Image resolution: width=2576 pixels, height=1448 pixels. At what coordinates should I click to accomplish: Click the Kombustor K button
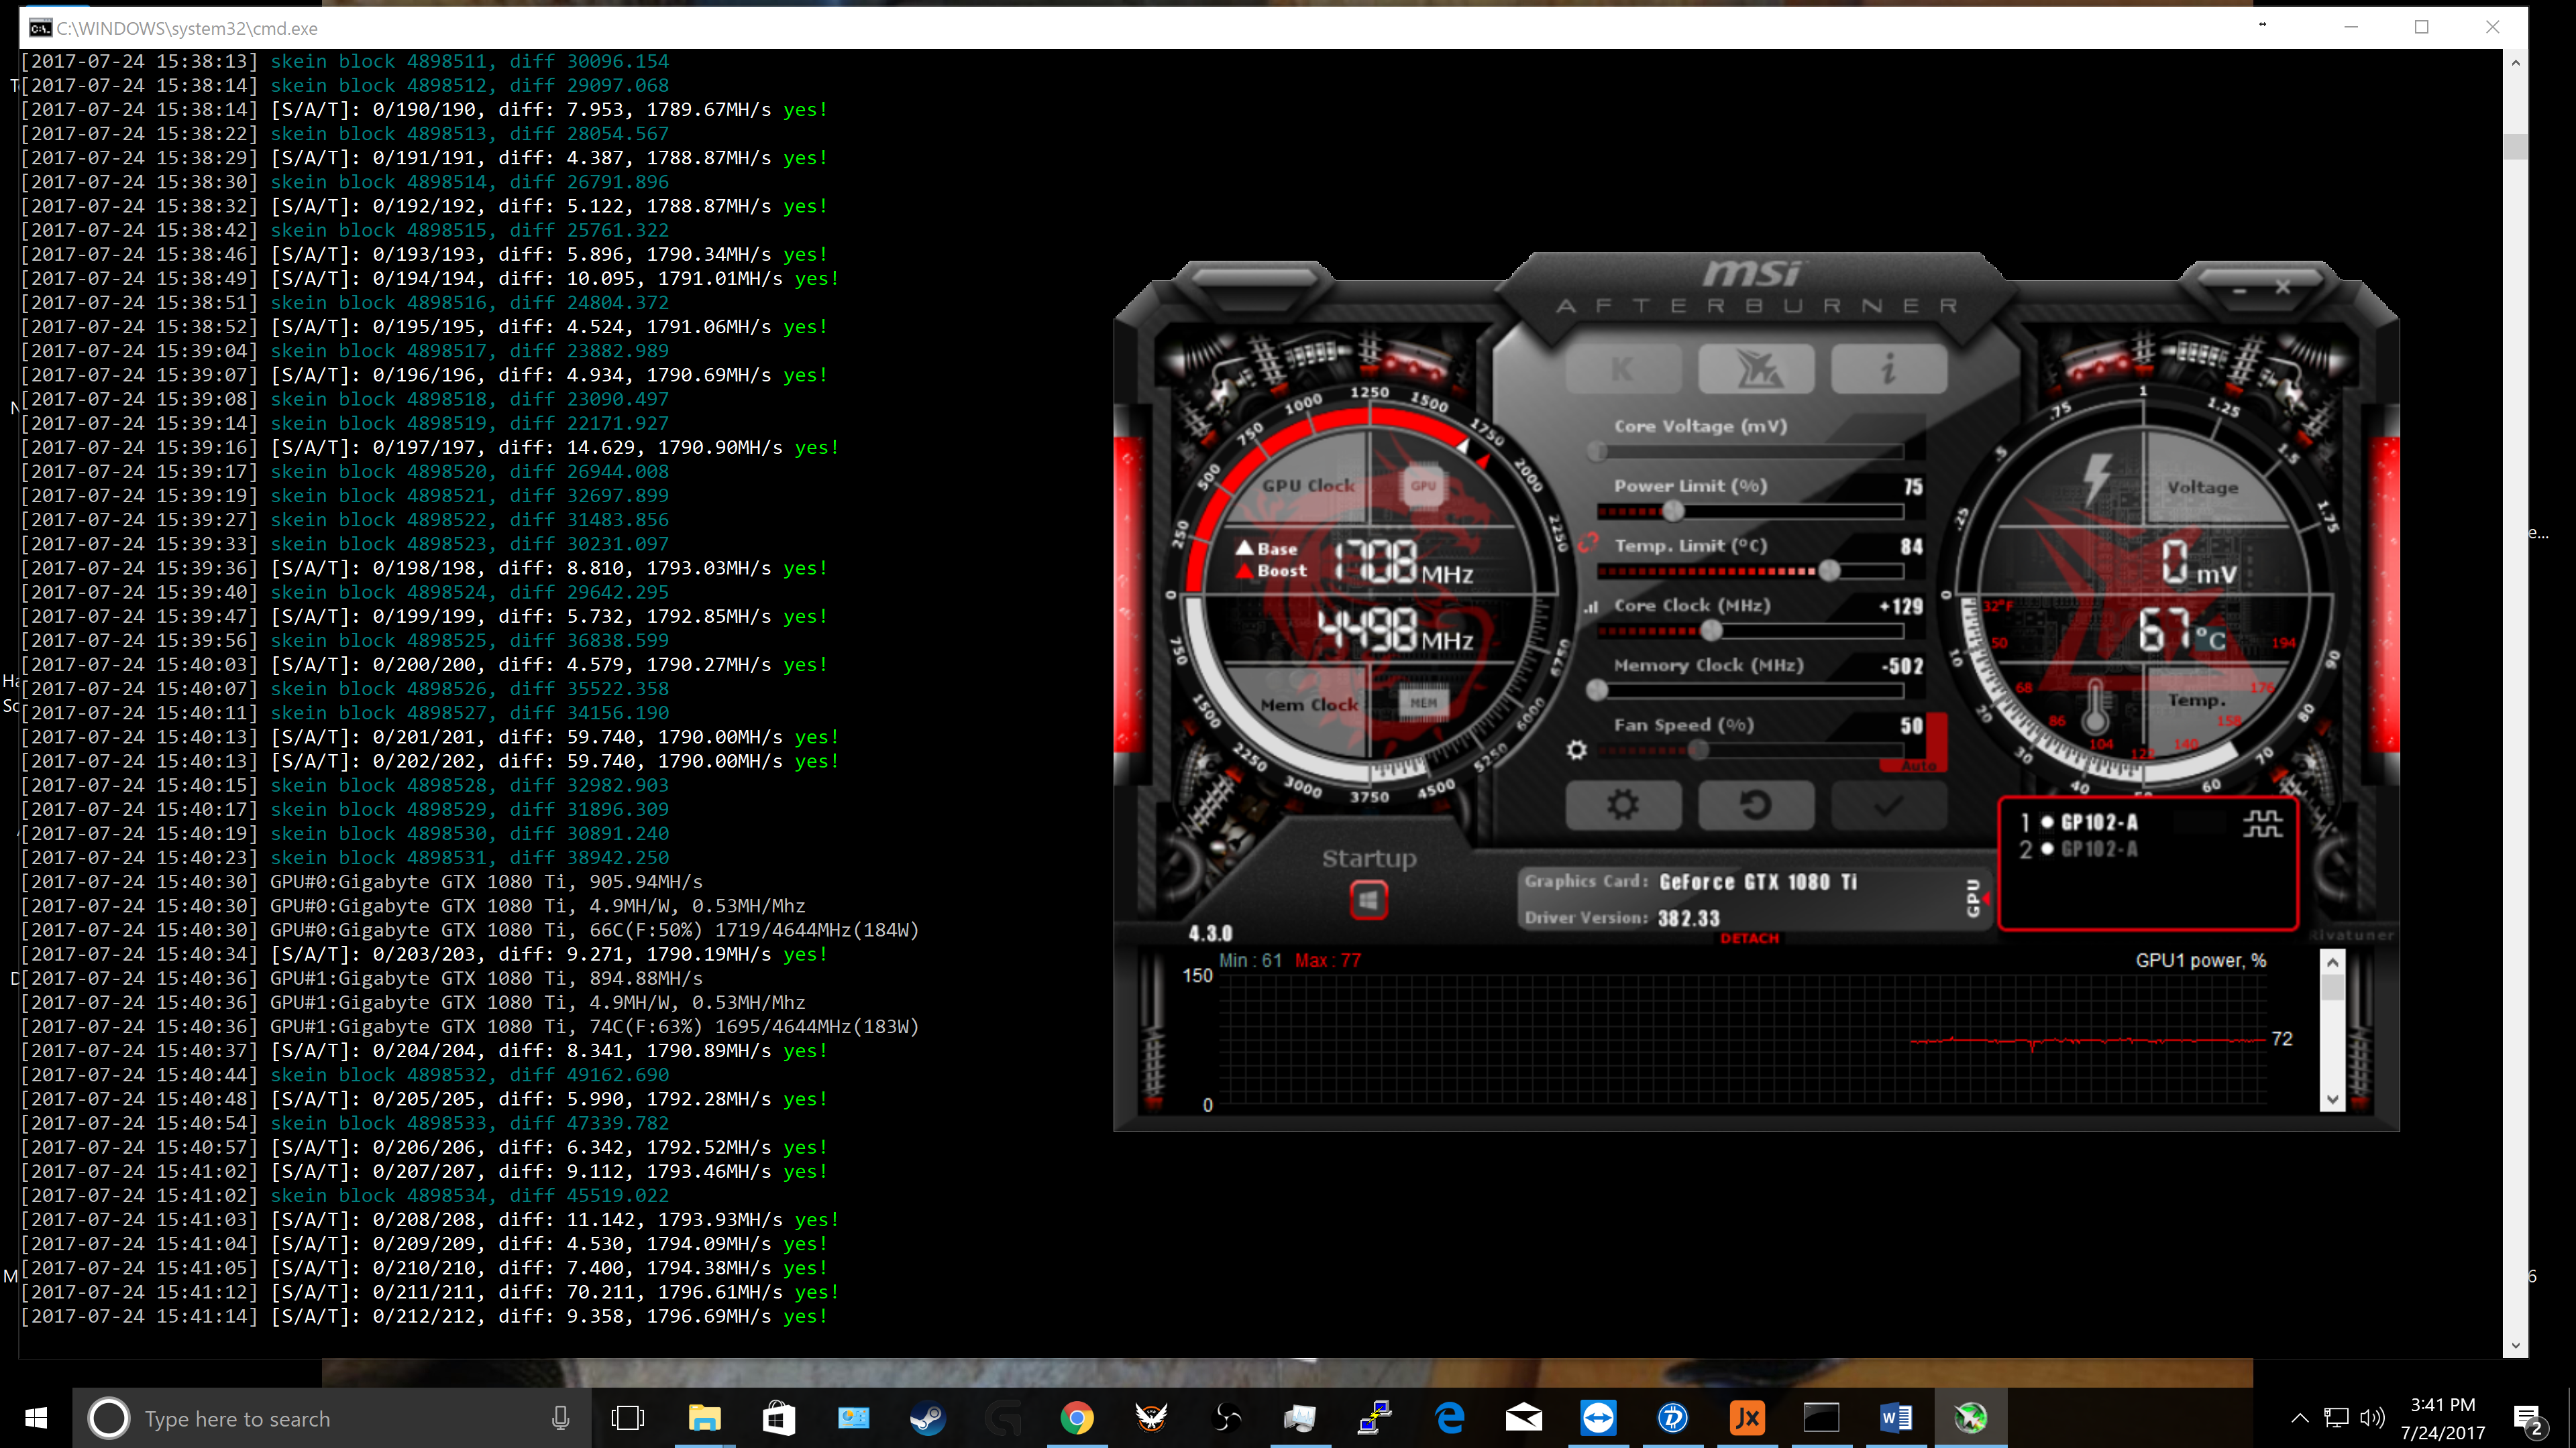(1623, 369)
